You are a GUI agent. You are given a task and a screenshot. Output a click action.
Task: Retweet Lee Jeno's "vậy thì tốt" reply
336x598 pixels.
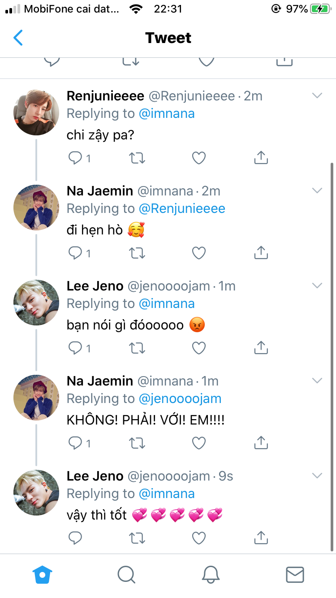pos(137,538)
